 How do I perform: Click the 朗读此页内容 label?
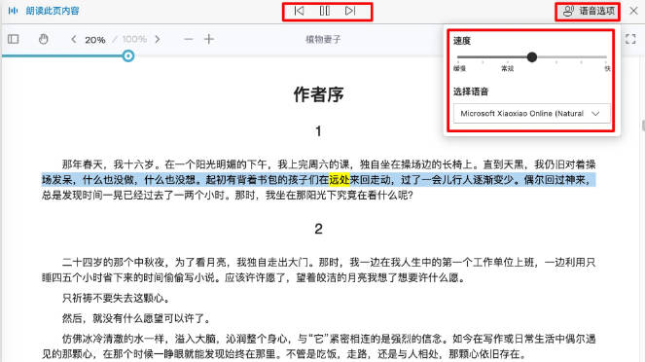53,11
